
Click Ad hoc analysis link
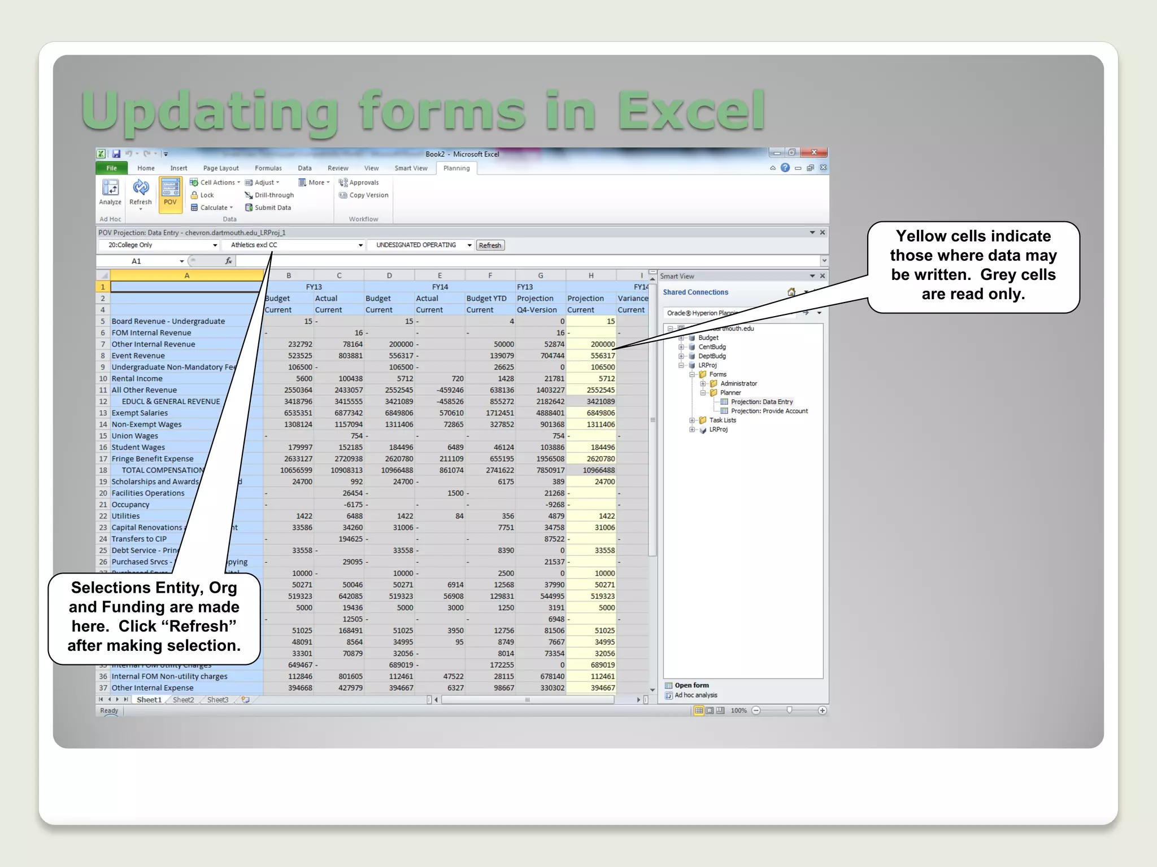(695, 695)
